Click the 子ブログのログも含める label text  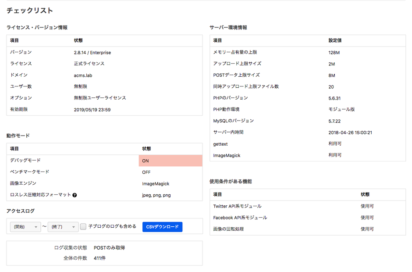[x=112, y=227]
